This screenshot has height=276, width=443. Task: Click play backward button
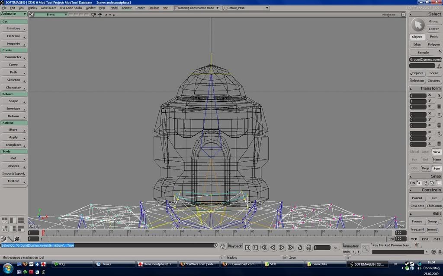[x=273, y=248]
